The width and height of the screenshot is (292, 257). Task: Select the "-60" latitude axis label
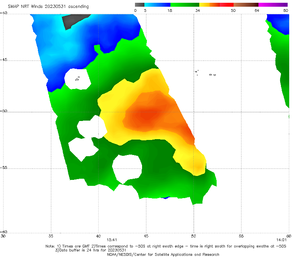4,232
